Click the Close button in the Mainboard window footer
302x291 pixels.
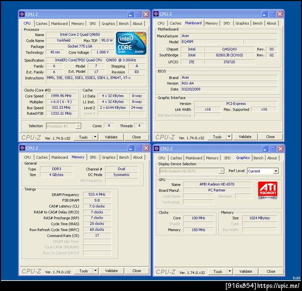coord(270,137)
